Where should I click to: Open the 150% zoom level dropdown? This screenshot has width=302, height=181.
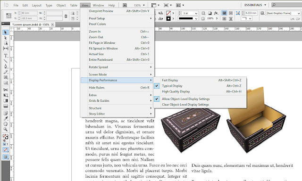point(143,5)
